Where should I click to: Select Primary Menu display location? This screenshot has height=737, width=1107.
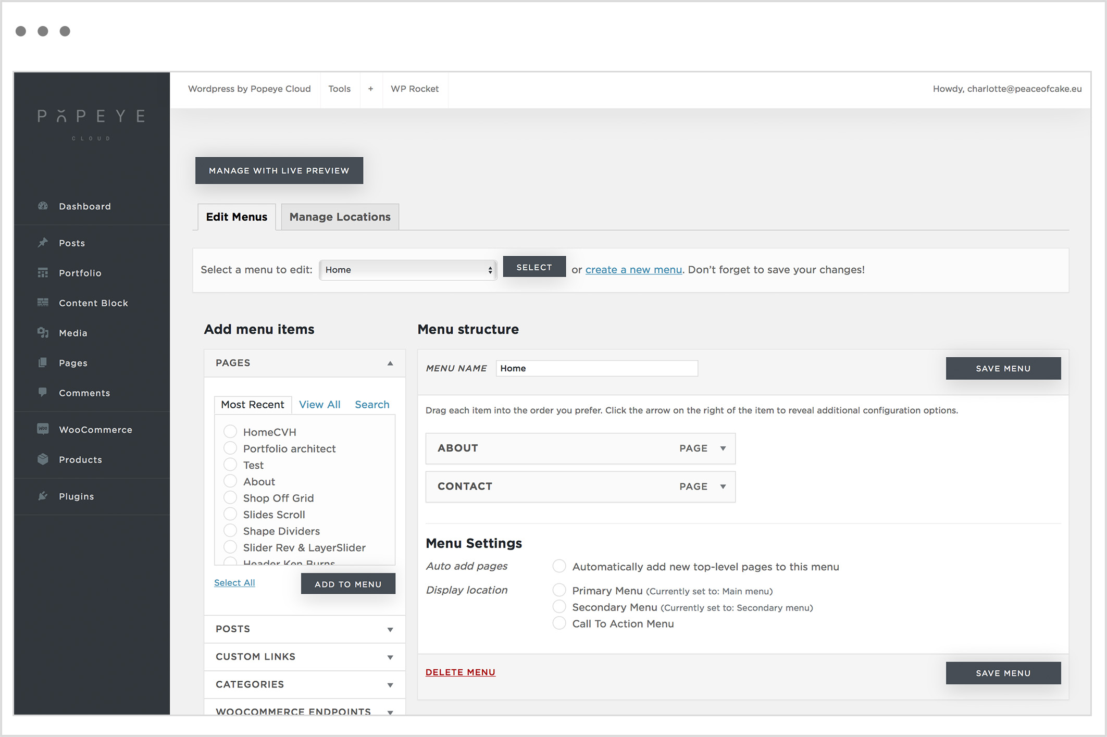point(559,590)
